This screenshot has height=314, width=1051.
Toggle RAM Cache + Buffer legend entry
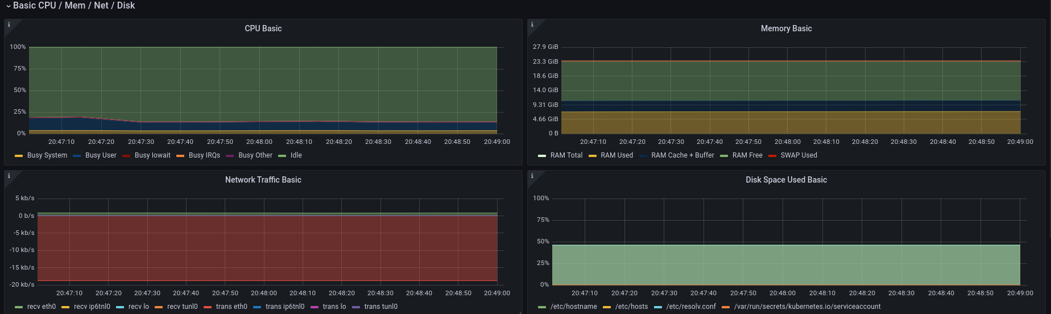[682, 155]
